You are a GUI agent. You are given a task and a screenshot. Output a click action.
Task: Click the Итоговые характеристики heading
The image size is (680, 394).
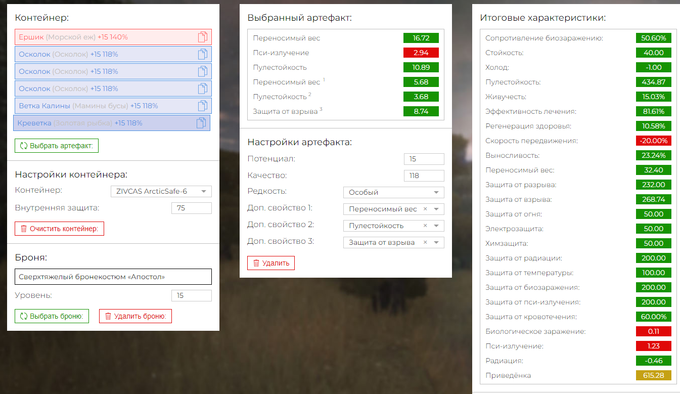pyautogui.click(x=542, y=18)
